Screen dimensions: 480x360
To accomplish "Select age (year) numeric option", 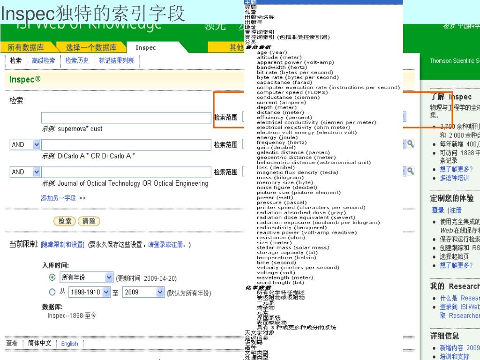I will 272,52.
